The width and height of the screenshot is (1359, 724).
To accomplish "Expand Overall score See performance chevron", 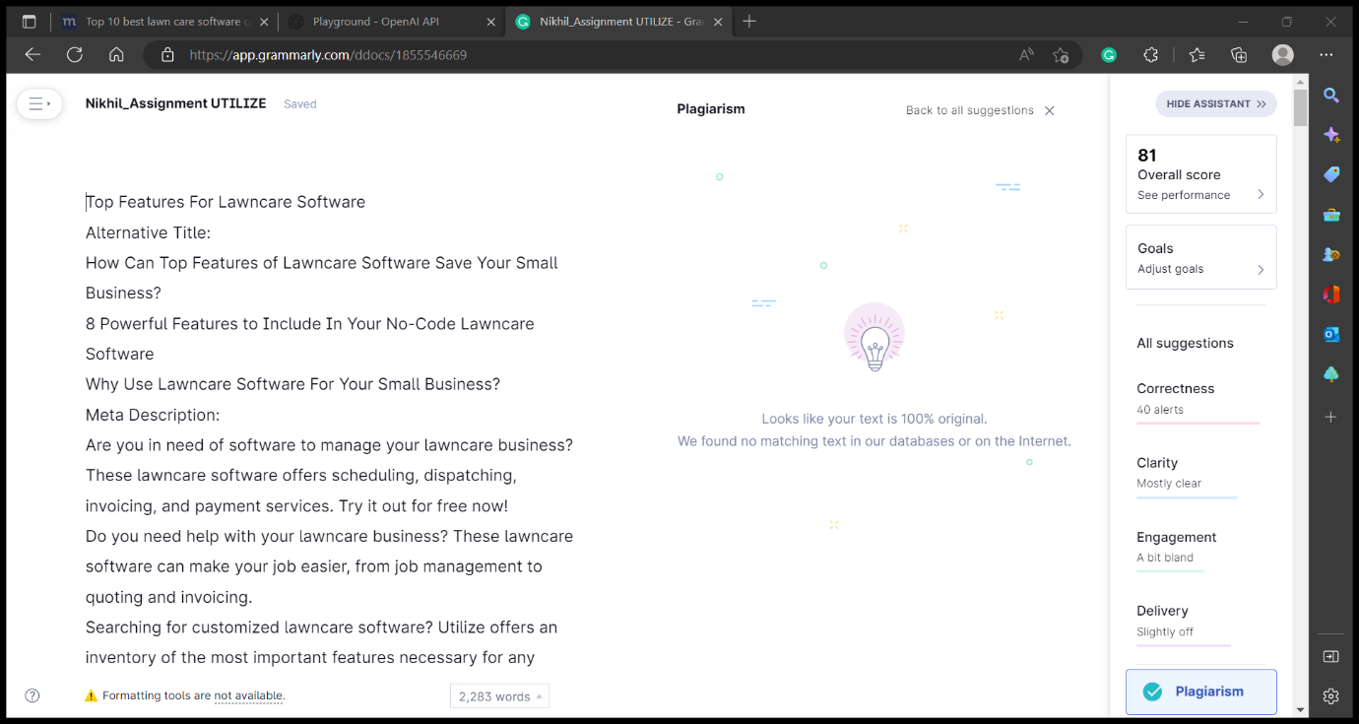I will point(1261,195).
